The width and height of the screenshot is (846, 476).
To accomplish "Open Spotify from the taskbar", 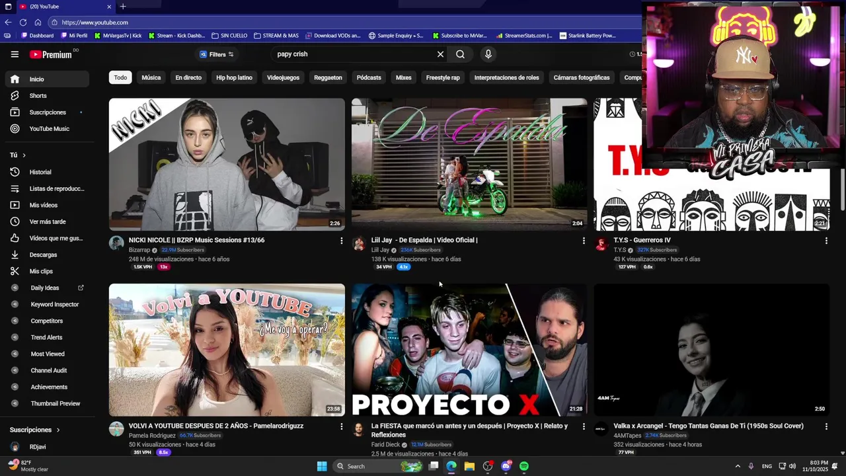I will [524, 466].
